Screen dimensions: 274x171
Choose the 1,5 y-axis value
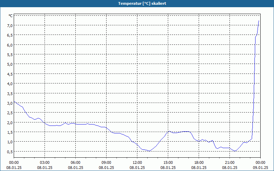(x=10, y=132)
